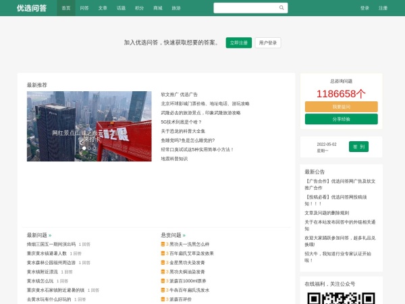This screenshot has width=405, height=304.
Task: Click coin icon beside 金星黑功夫染发膏
Action: pyautogui.click(x=163, y=262)
